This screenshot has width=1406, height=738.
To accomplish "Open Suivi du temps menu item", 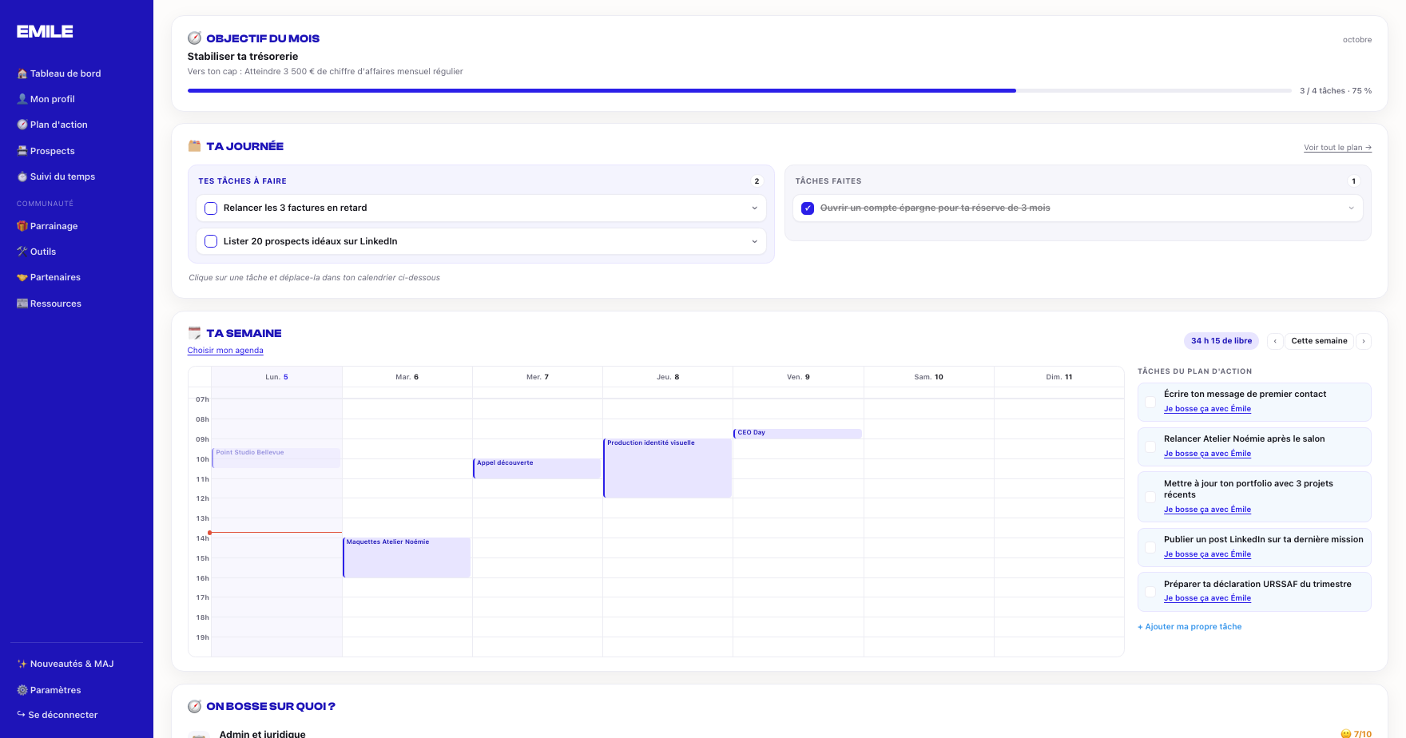I will (56, 177).
